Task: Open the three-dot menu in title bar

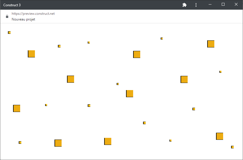Action: (196, 5)
